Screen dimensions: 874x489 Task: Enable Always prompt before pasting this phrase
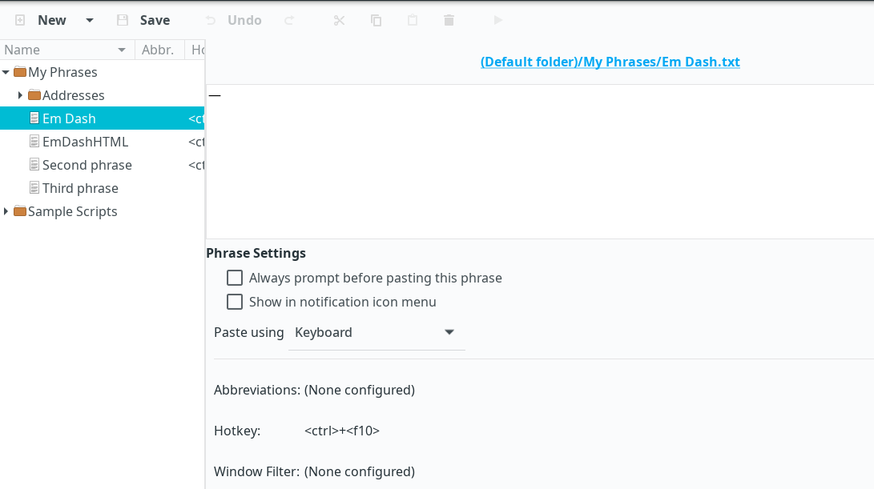pos(234,278)
